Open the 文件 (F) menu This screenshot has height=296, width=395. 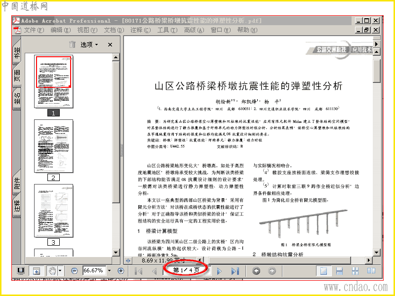coord(34,30)
